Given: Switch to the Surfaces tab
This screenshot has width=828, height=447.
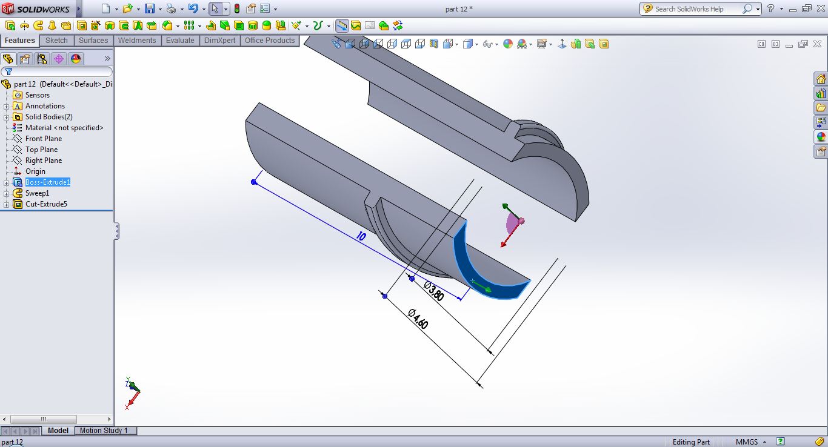Looking at the screenshot, I should click(x=93, y=41).
